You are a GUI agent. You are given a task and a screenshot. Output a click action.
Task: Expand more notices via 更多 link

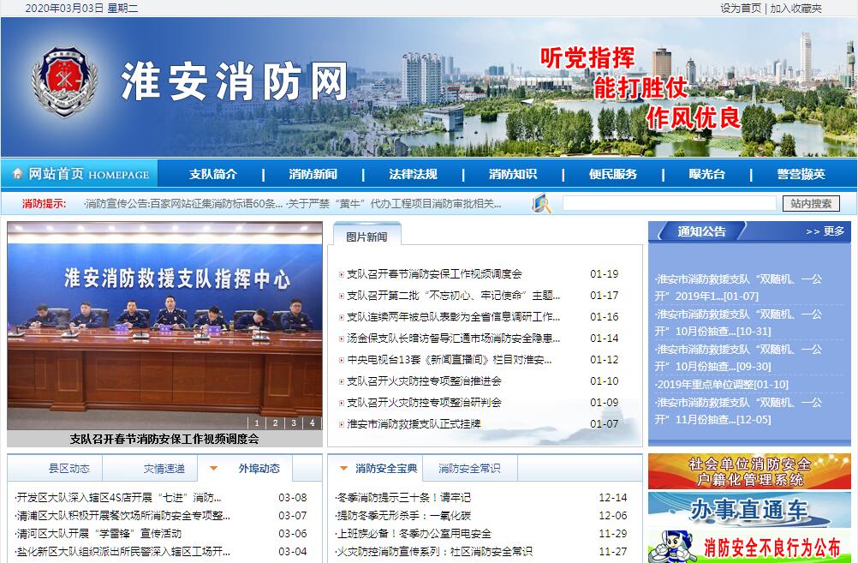pyautogui.click(x=825, y=231)
